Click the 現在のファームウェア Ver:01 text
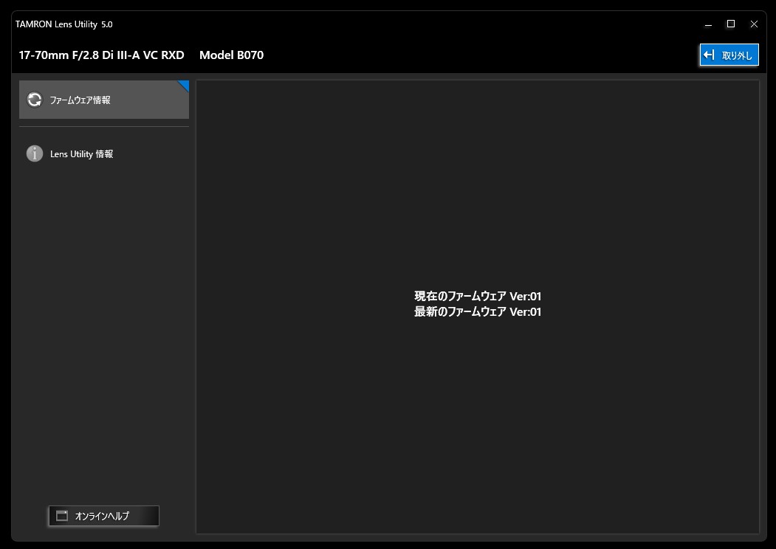The width and height of the screenshot is (776, 549). 478,296
